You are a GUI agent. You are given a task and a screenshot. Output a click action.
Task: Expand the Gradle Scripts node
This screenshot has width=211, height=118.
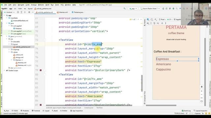[x=4, y=70]
